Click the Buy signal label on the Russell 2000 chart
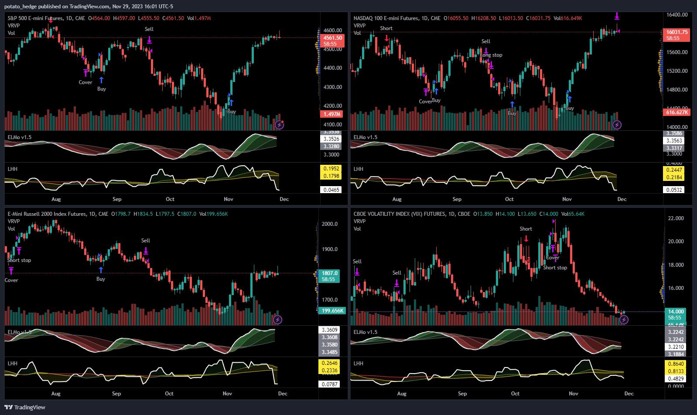This screenshot has width=697, height=415. 101,279
